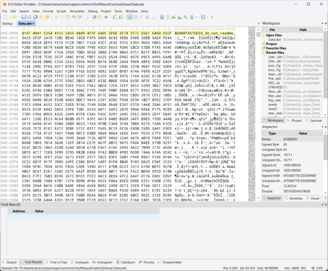Switch to the Startup tab
The image size is (328, 271).
pos(7,23)
